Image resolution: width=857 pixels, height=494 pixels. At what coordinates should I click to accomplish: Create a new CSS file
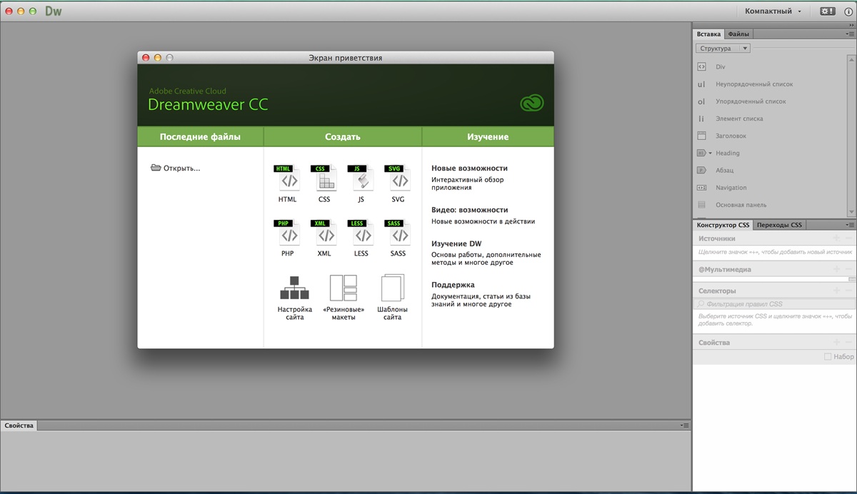(324, 183)
